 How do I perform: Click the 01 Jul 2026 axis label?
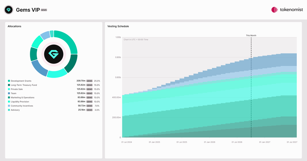pyautogui.click(x=237, y=142)
